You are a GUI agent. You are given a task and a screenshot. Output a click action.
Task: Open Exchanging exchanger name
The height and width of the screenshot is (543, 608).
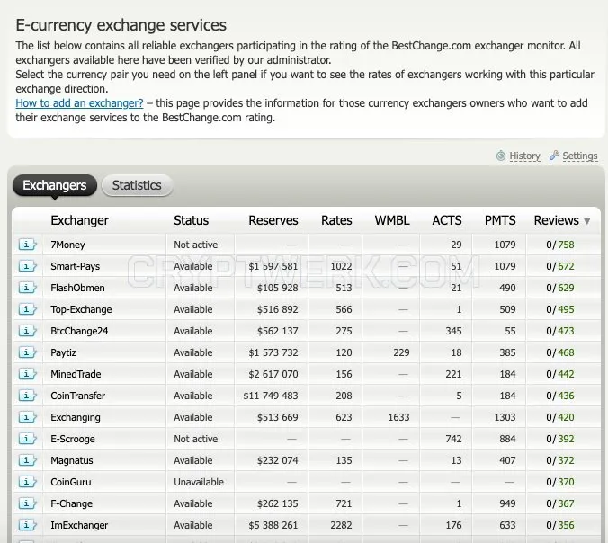tap(76, 417)
